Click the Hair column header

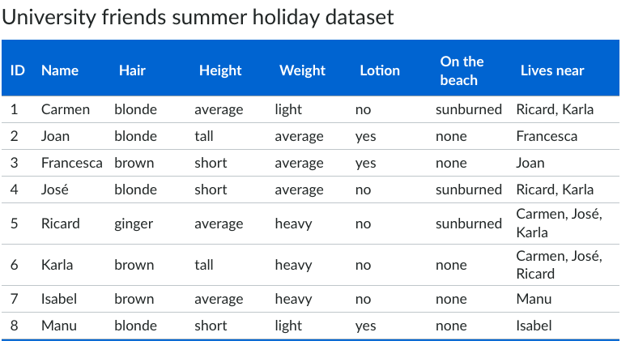click(x=132, y=70)
